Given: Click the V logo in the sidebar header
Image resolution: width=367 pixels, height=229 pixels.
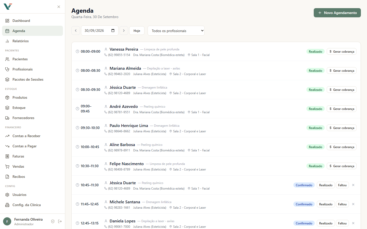Looking at the screenshot, I should tap(8, 7).
